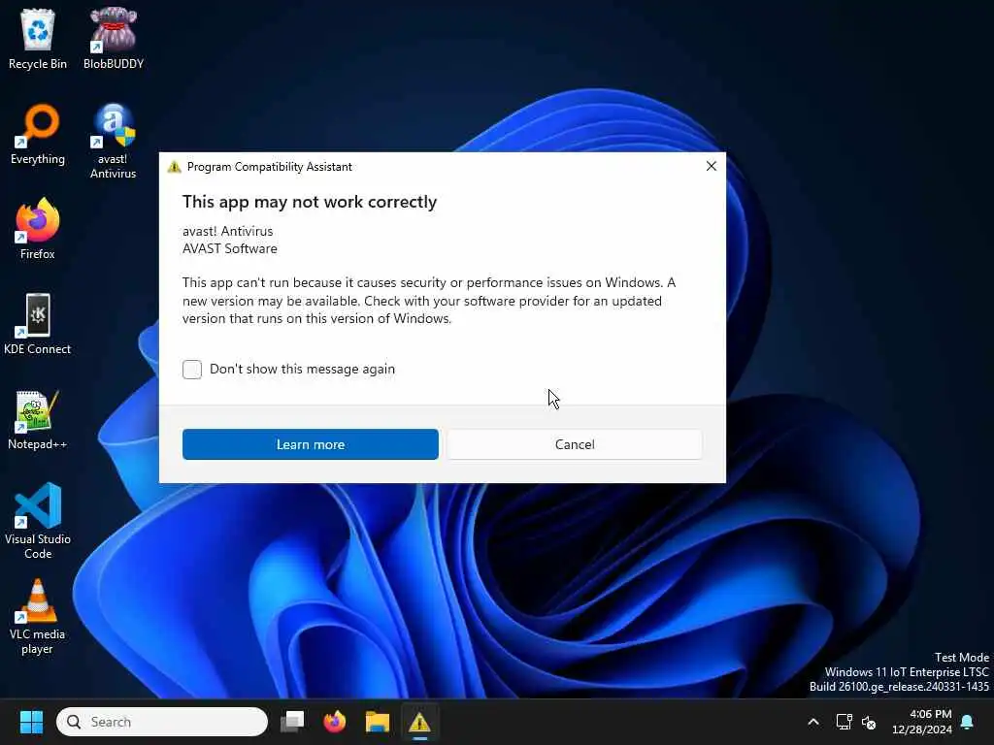Image resolution: width=994 pixels, height=745 pixels.
Task: Open File Explorer from the taskbar
Action: pyautogui.click(x=378, y=722)
